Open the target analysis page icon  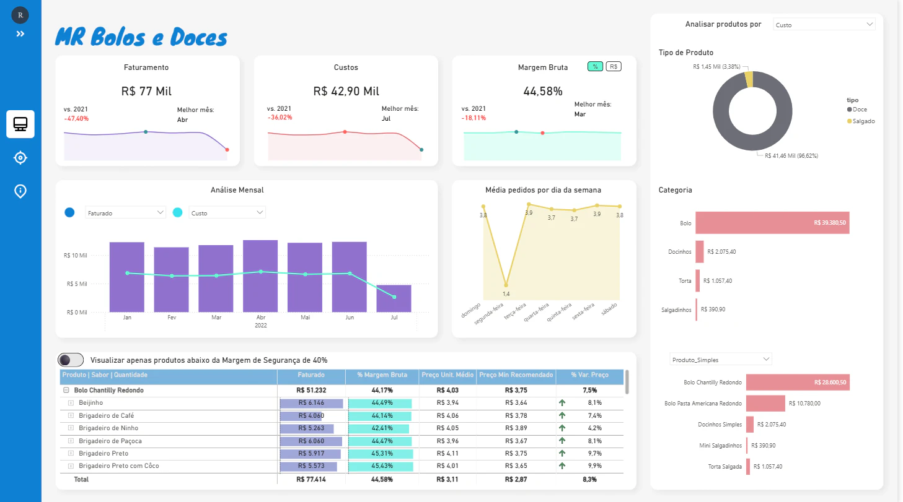pyautogui.click(x=20, y=158)
